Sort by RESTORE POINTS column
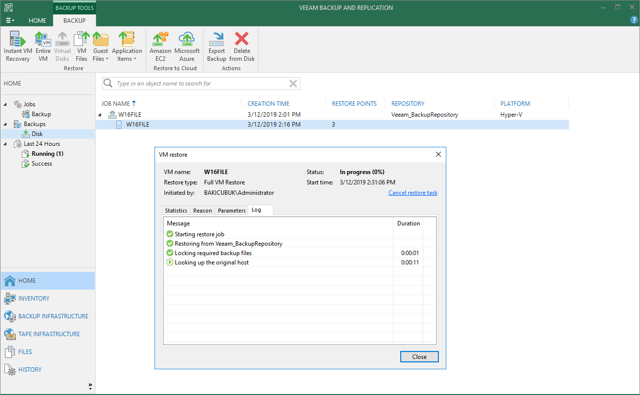This screenshot has width=640, height=395. pyautogui.click(x=354, y=104)
